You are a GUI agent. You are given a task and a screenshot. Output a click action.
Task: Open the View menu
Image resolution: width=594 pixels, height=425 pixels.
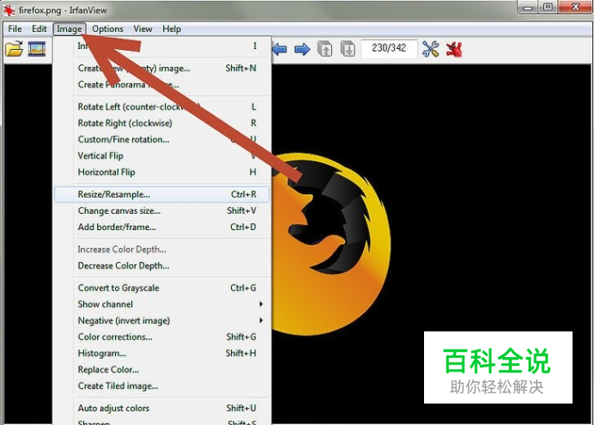[142, 29]
